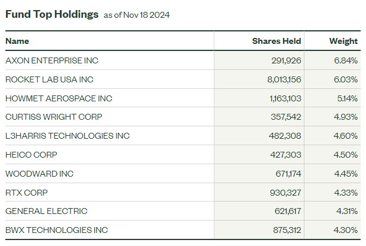
Task: Click the Fund Top Holdings heading
Action: click(x=52, y=14)
